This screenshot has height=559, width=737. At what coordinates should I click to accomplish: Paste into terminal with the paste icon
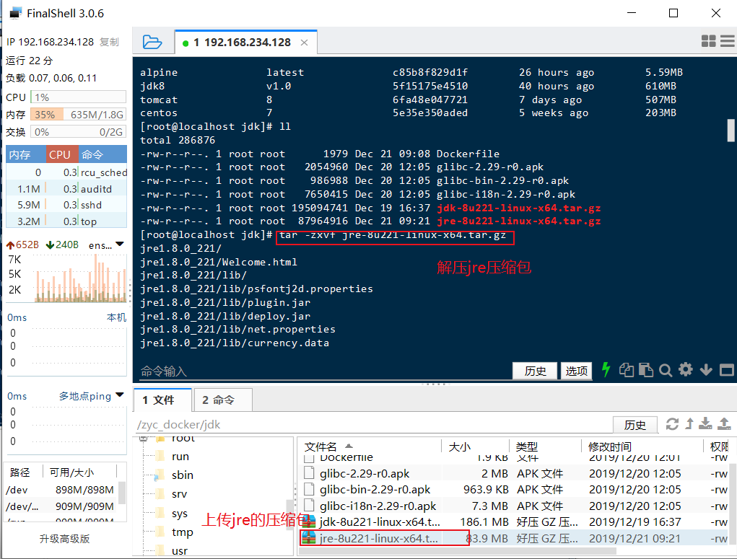[x=646, y=370]
